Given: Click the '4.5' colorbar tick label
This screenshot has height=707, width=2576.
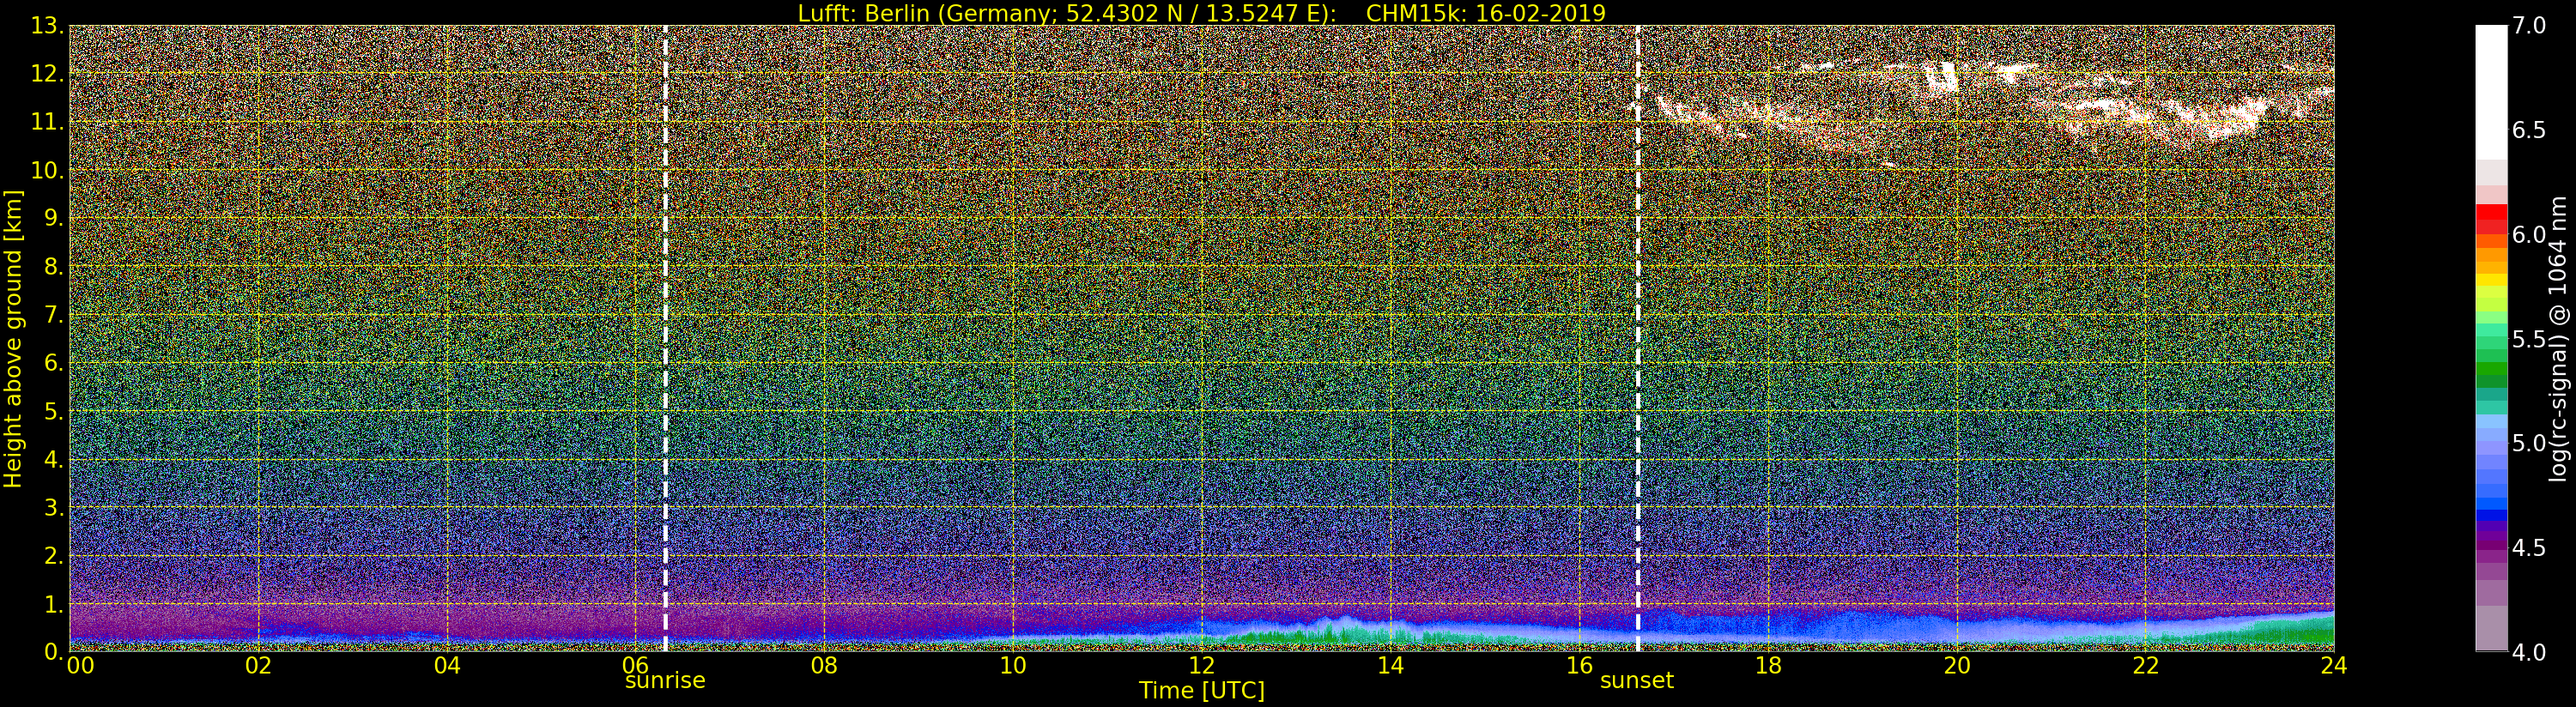Looking at the screenshot, I should pyautogui.click(x=2530, y=548).
